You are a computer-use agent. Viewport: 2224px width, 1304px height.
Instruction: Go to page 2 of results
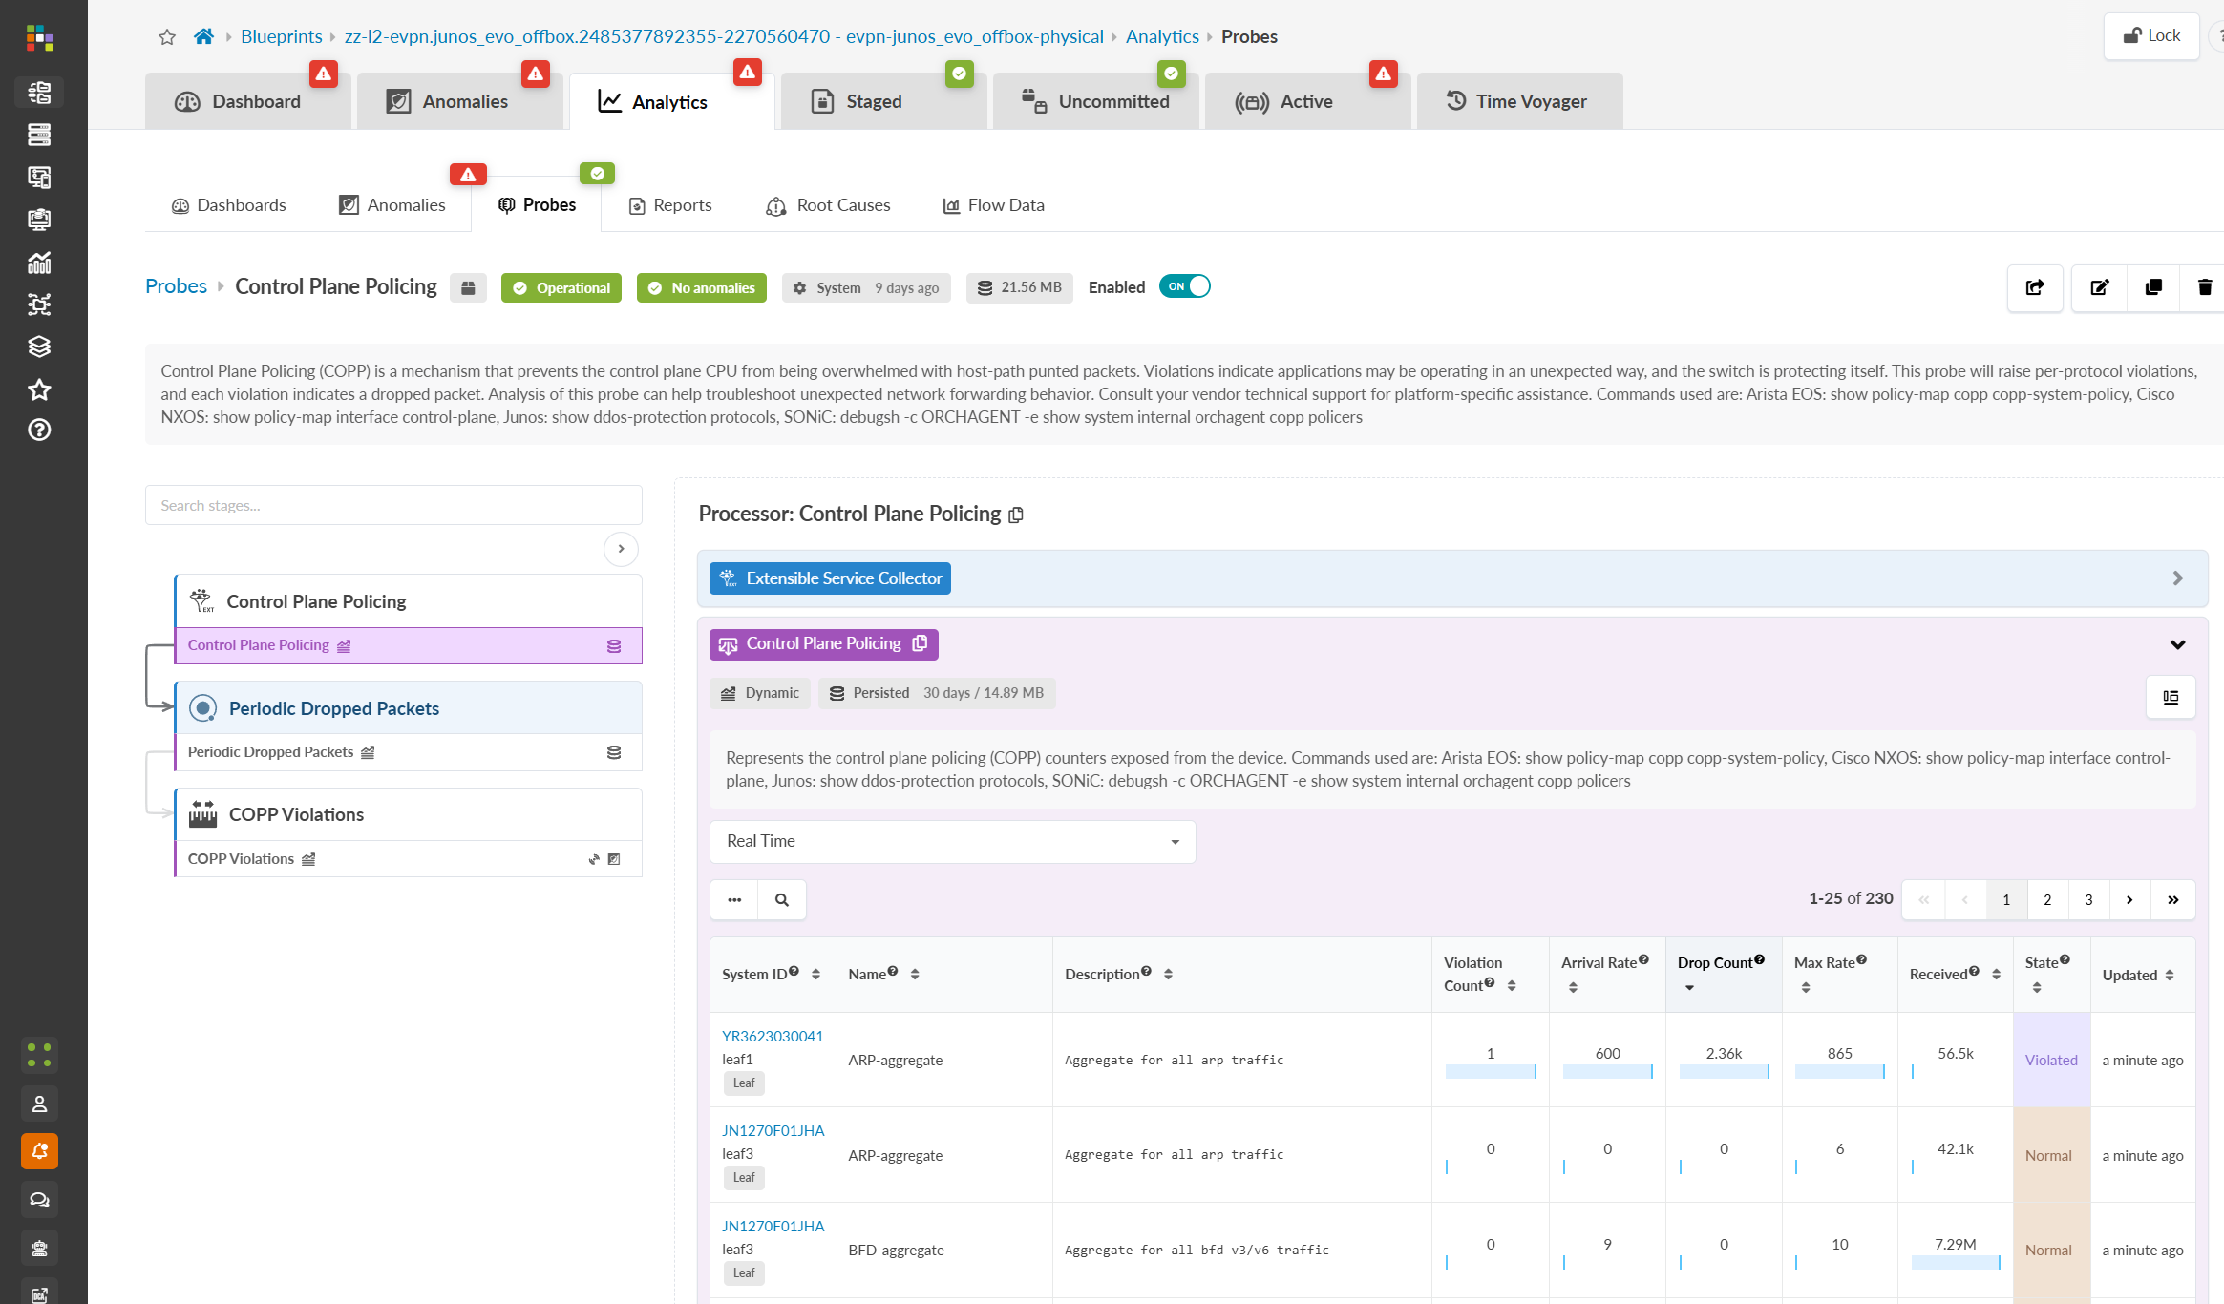(2047, 900)
